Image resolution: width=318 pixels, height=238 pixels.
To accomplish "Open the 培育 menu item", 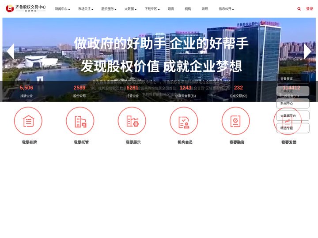I will 171,9.
